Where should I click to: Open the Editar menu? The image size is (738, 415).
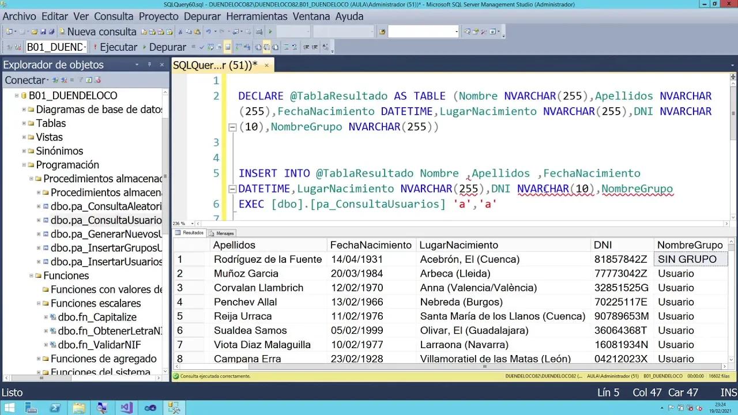coord(55,16)
